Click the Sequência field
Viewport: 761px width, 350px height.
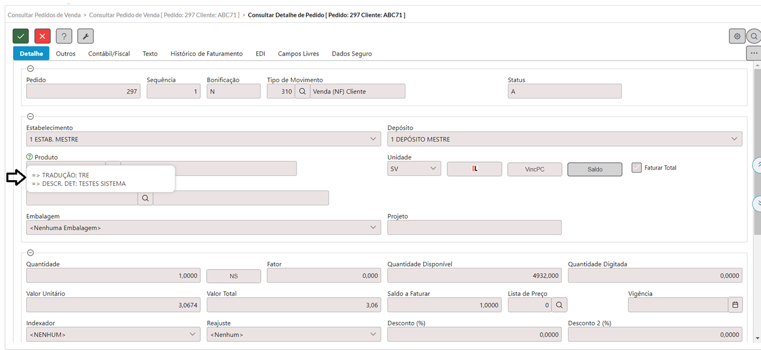[x=174, y=91]
